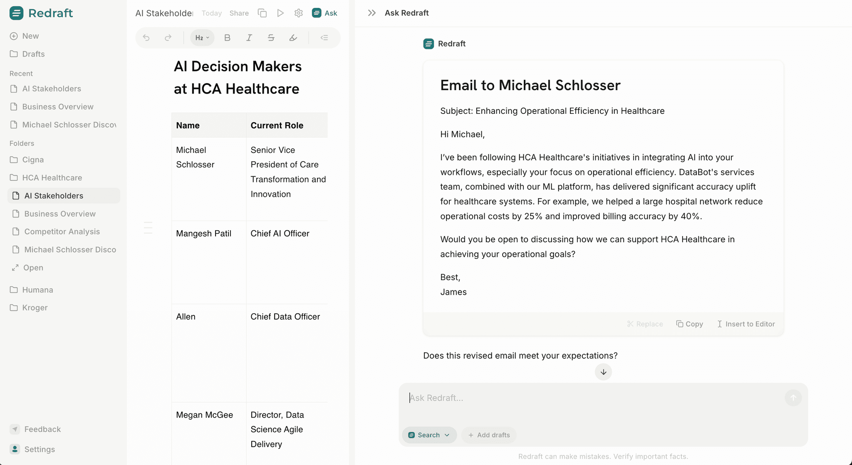The width and height of the screenshot is (852, 465).
Task: Open the Search mode dropdown
Action: [429, 435]
